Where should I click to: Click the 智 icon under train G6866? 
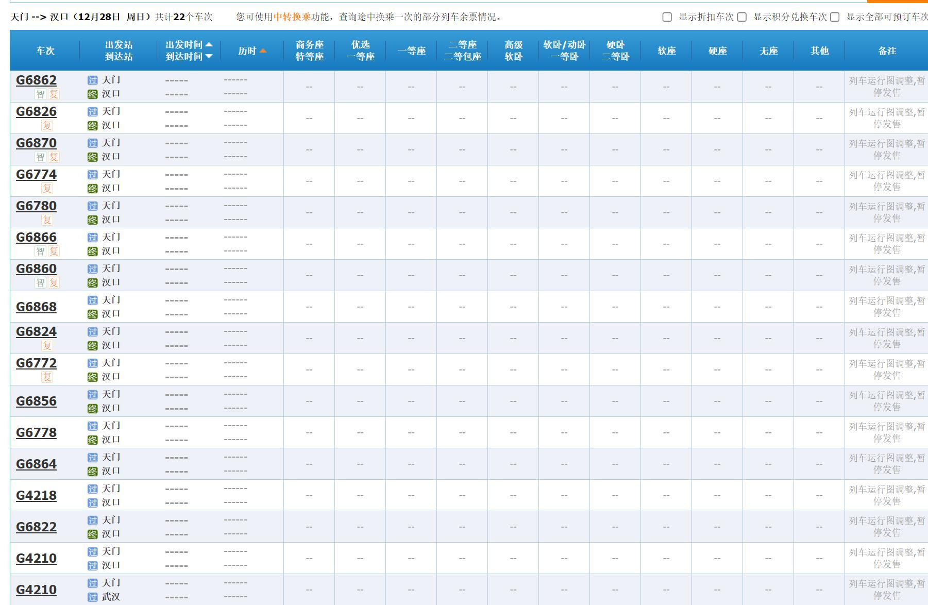tap(40, 251)
